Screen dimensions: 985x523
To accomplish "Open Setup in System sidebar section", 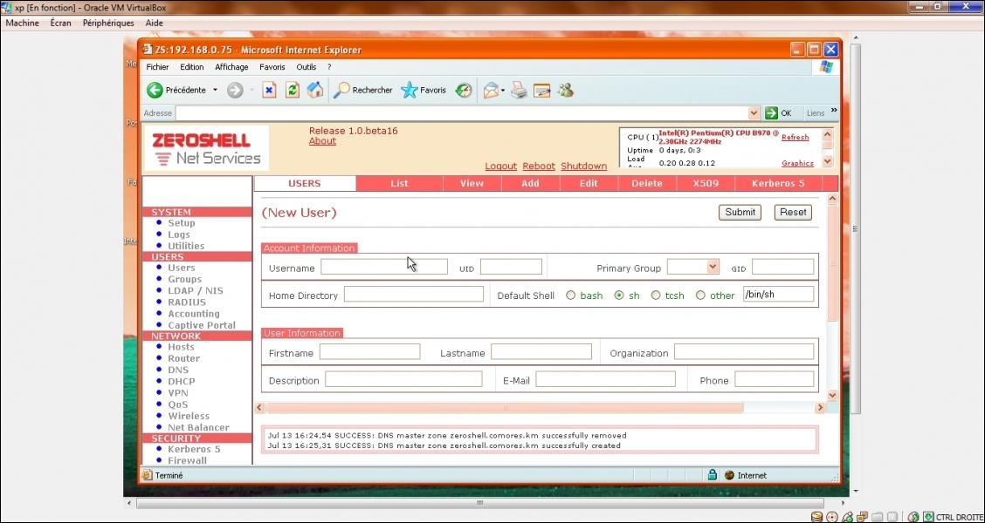I will click(182, 222).
